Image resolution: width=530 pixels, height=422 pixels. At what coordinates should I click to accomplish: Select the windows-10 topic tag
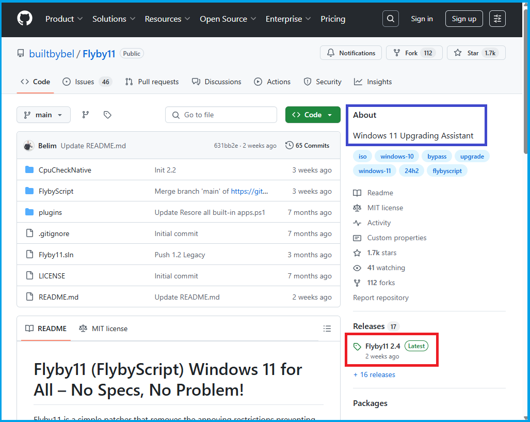(x=397, y=157)
